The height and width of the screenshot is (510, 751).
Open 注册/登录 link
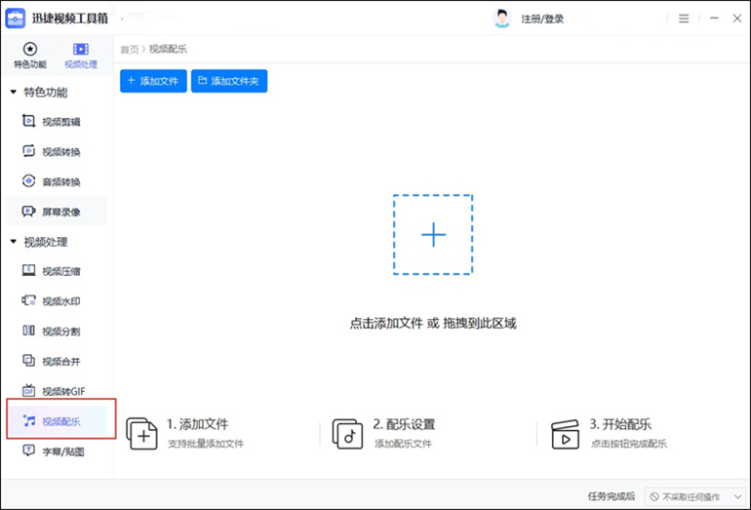tap(542, 20)
